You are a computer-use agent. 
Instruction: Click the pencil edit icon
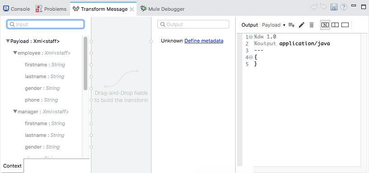(x=302, y=25)
